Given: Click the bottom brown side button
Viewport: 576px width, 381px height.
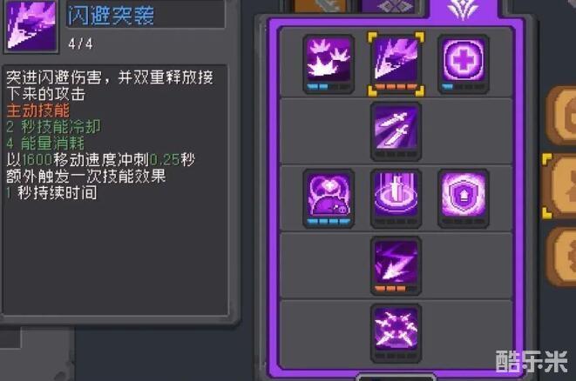Looking at the screenshot, I should click(x=561, y=257).
